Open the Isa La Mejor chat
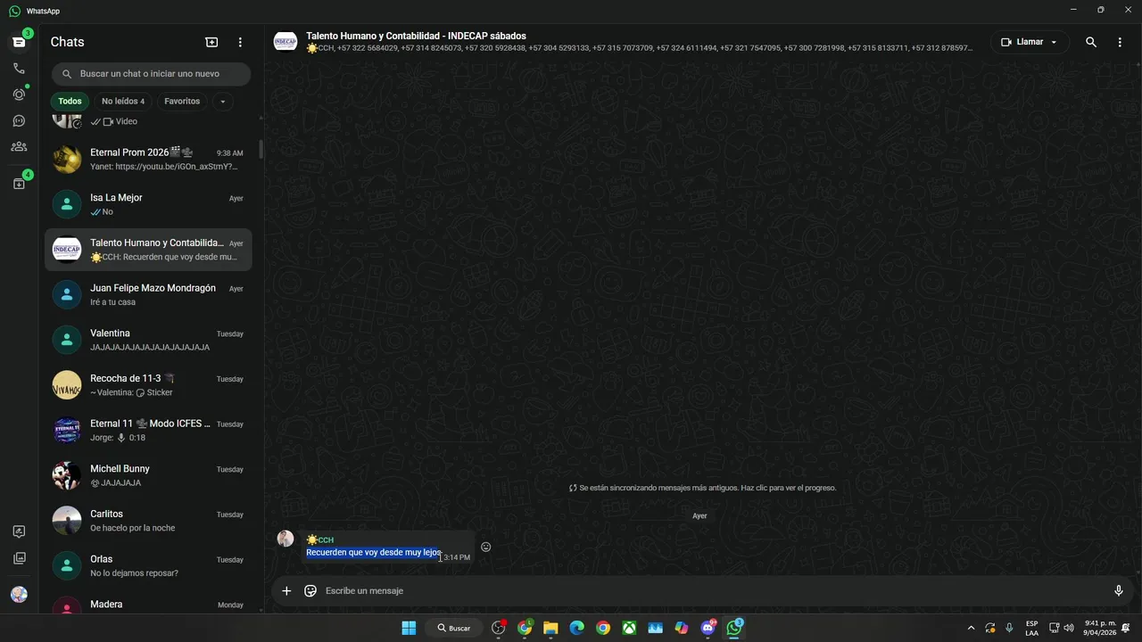 pyautogui.click(x=149, y=204)
